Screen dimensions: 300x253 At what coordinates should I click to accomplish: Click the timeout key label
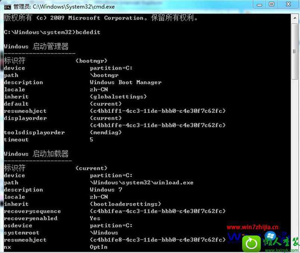pos(16,140)
